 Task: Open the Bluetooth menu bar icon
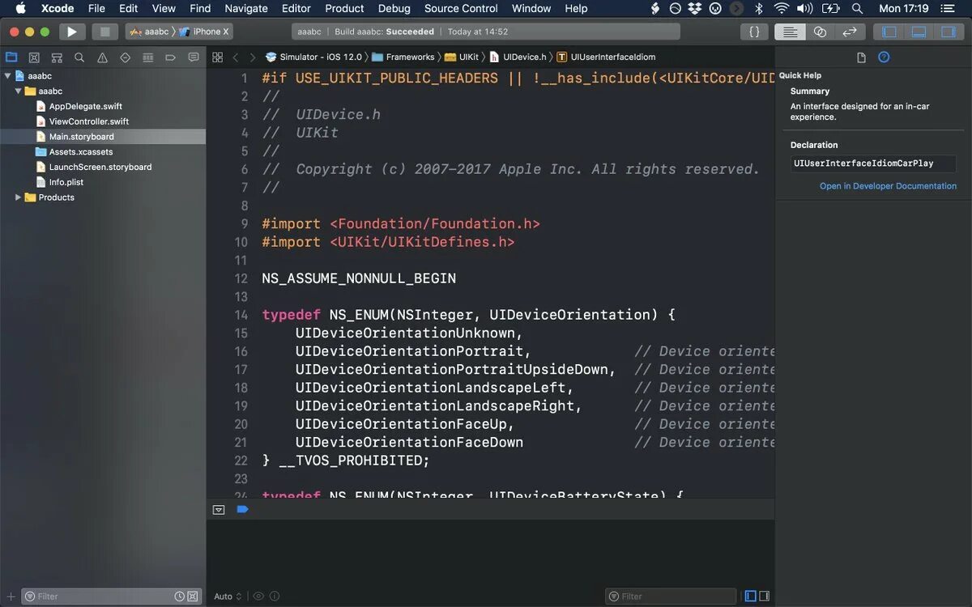759,8
